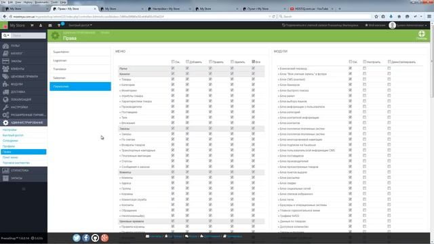Select the Translator profile
This screenshot has height=244, width=434.
pos(80,69)
